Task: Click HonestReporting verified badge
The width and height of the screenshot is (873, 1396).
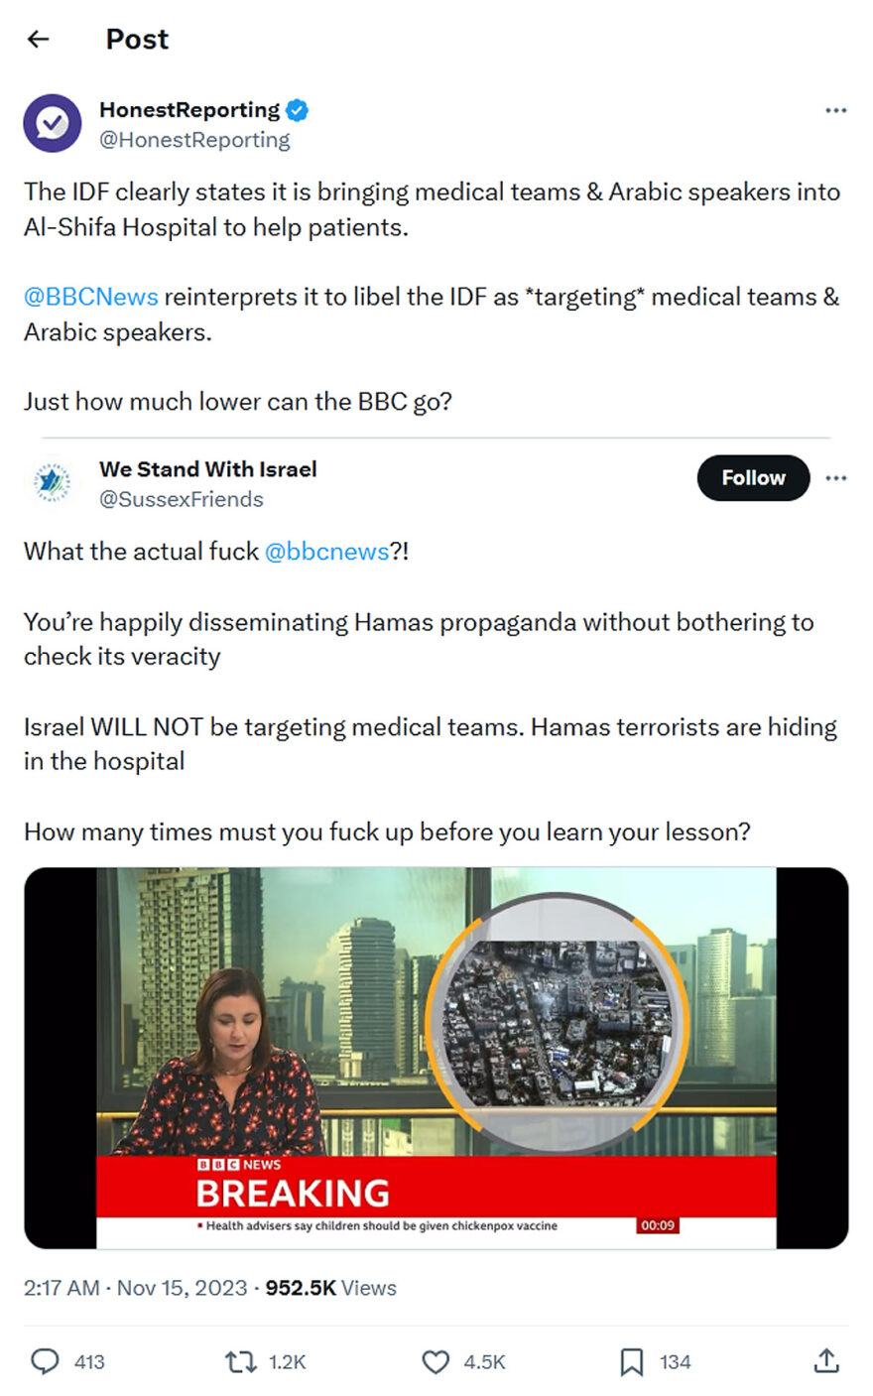Action: click(x=297, y=110)
